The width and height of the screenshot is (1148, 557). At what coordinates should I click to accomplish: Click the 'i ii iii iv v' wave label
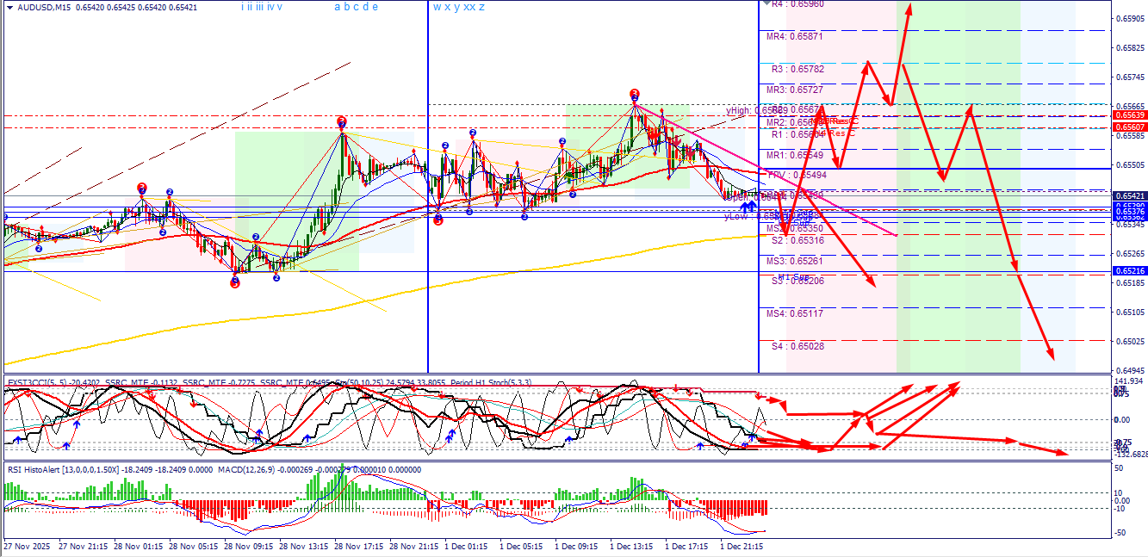coord(262,7)
